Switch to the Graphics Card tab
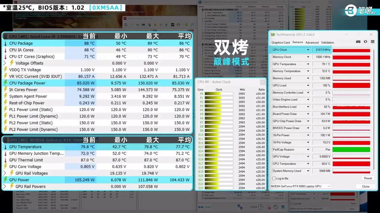 click(x=281, y=42)
